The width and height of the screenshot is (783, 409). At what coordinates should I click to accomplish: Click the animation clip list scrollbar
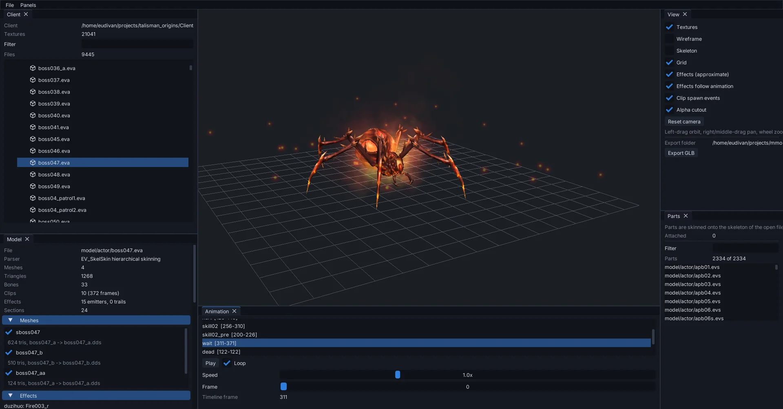[x=653, y=336]
